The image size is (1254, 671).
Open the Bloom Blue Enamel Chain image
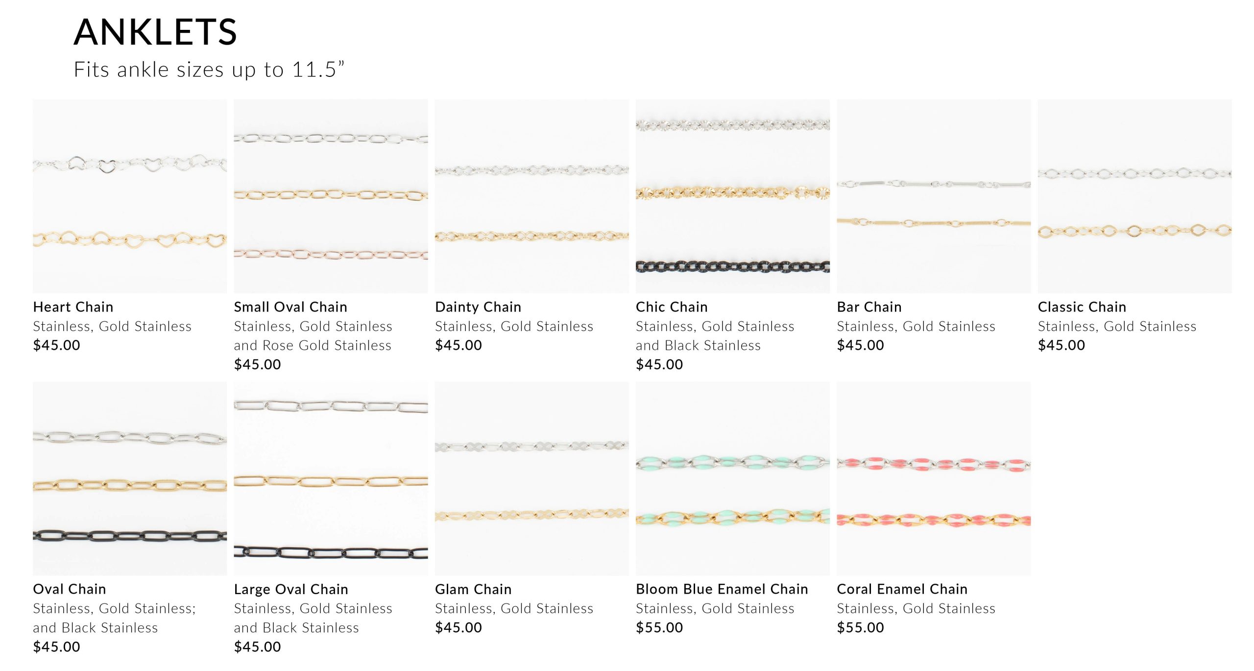(733, 479)
